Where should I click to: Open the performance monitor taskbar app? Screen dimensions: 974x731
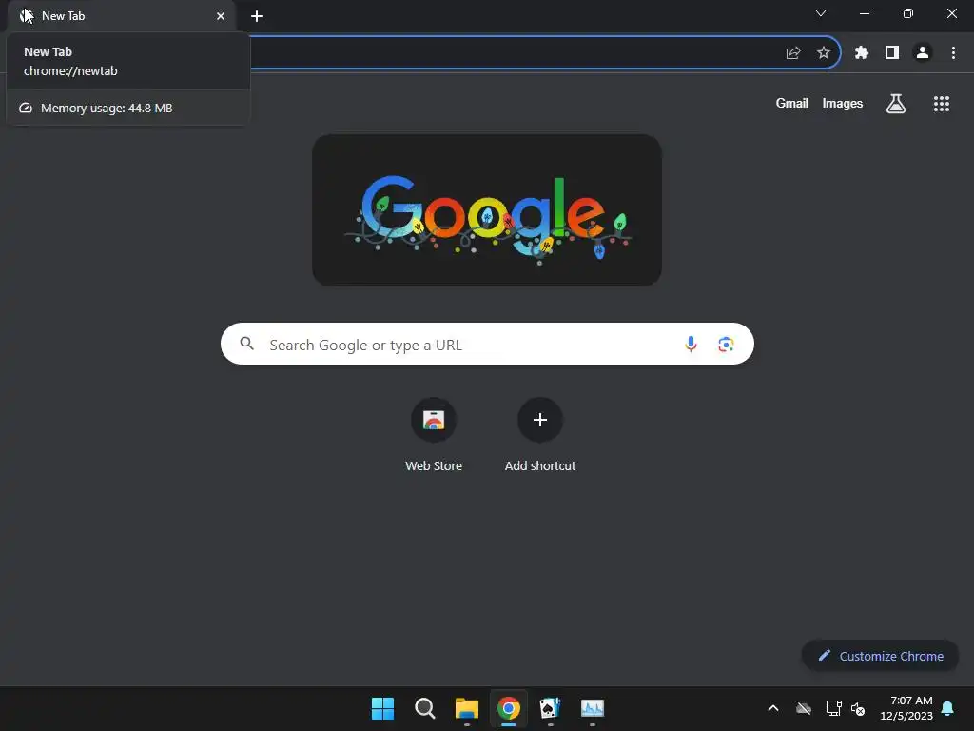pyautogui.click(x=592, y=708)
